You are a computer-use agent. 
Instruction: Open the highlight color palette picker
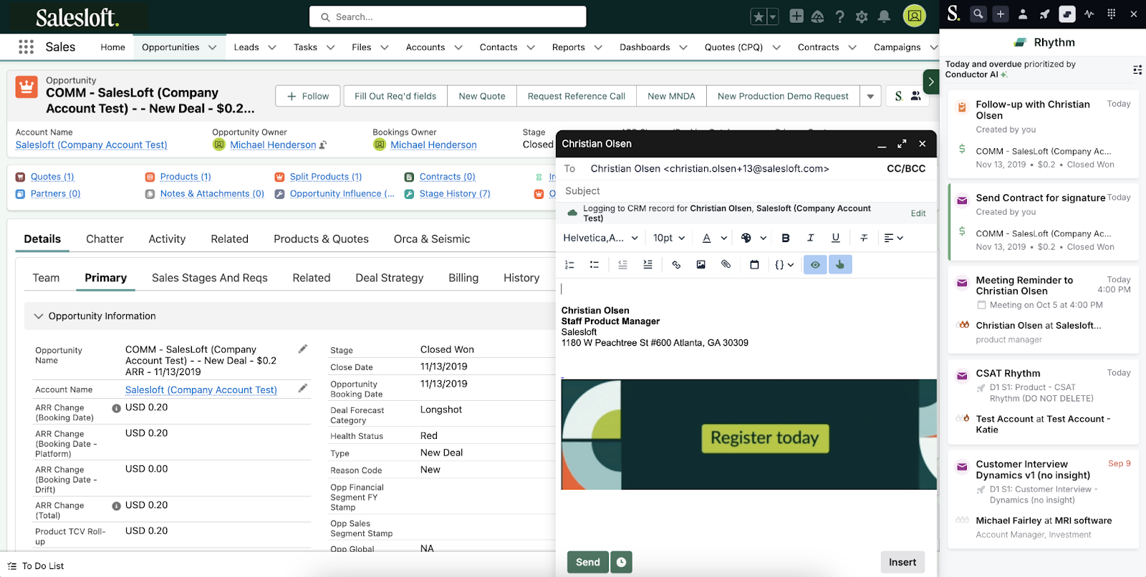[x=746, y=238]
